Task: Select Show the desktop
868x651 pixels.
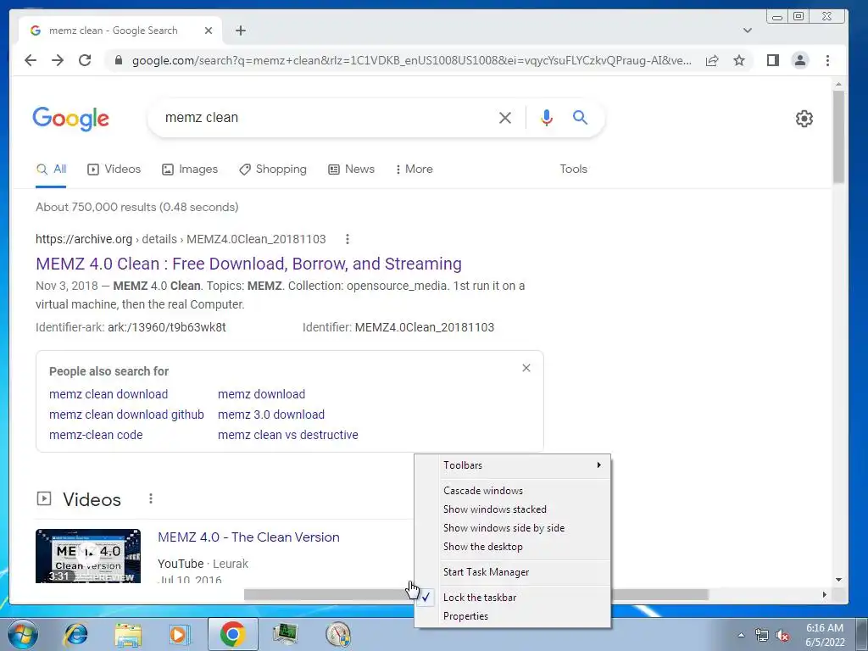Action: coord(513,547)
